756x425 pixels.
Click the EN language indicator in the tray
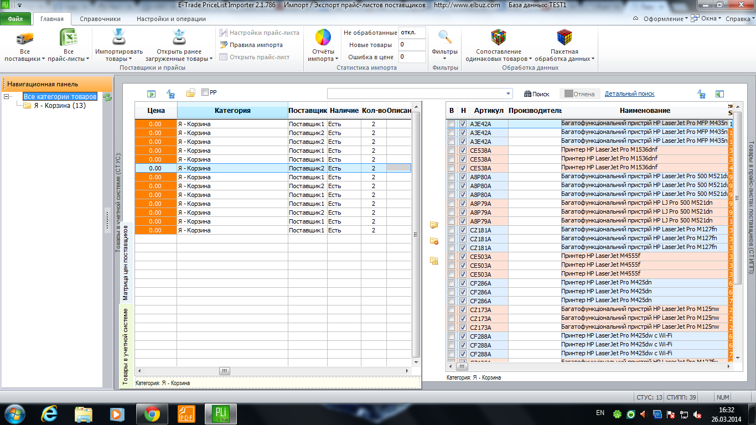(x=600, y=413)
